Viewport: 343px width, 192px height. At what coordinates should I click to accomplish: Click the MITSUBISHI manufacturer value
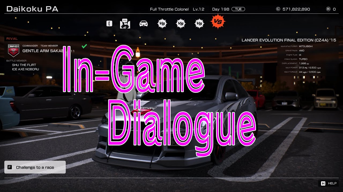point(306,46)
